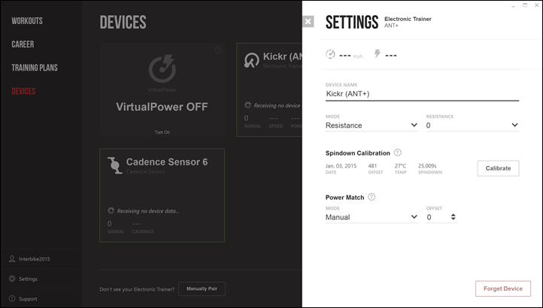Maximize the application window
Viewport: 543px width, 308px height.
525,5
